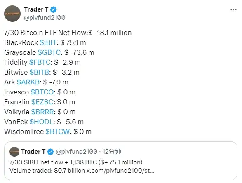This screenshot has width=242, height=183.
Task: Open the $ARKB cashtag link
Action: (28, 82)
